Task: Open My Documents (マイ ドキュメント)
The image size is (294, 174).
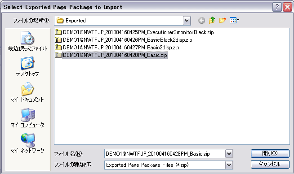Action: [27, 92]
